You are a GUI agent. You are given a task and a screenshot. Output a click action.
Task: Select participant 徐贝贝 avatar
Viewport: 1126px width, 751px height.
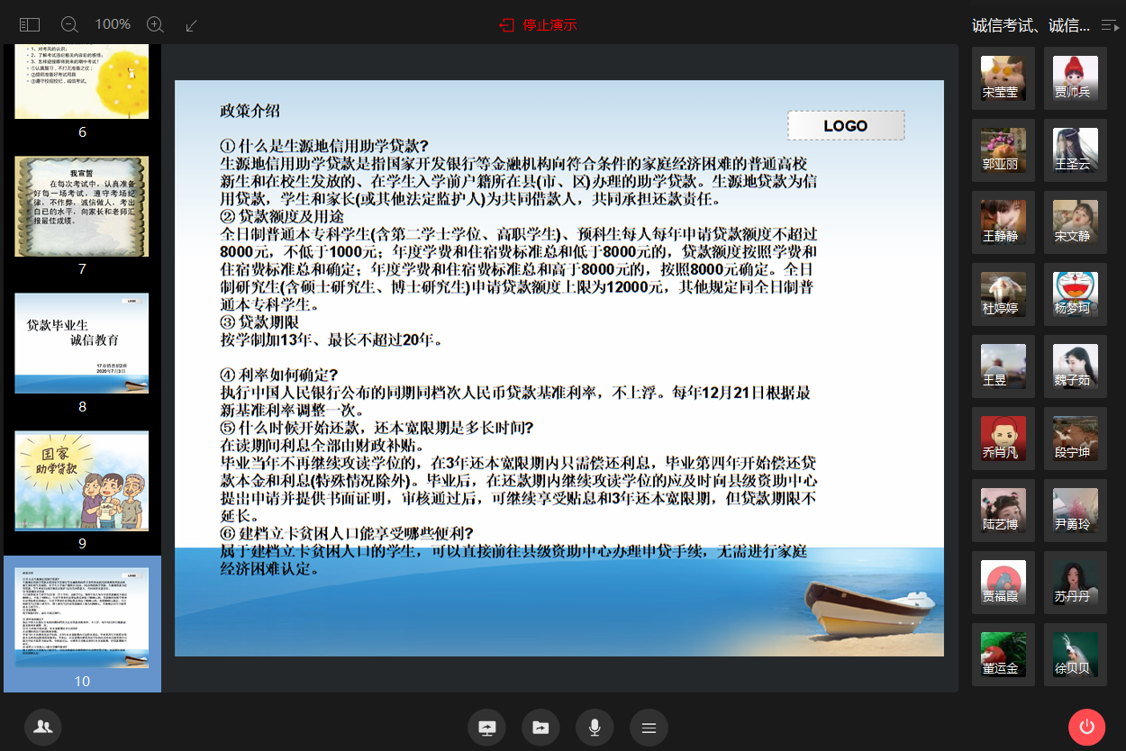click(x=1076, y=655)
